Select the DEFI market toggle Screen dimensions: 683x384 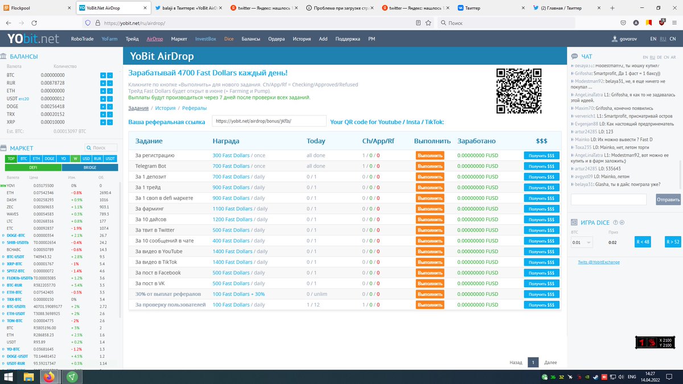click(x=33, y=167)
